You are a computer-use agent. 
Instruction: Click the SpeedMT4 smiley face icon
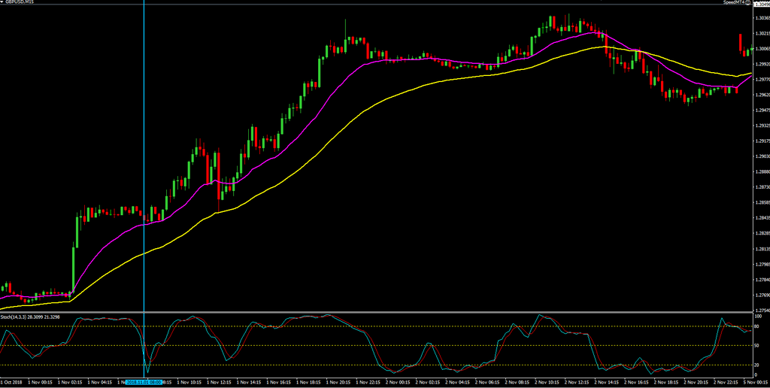(747, 2)
